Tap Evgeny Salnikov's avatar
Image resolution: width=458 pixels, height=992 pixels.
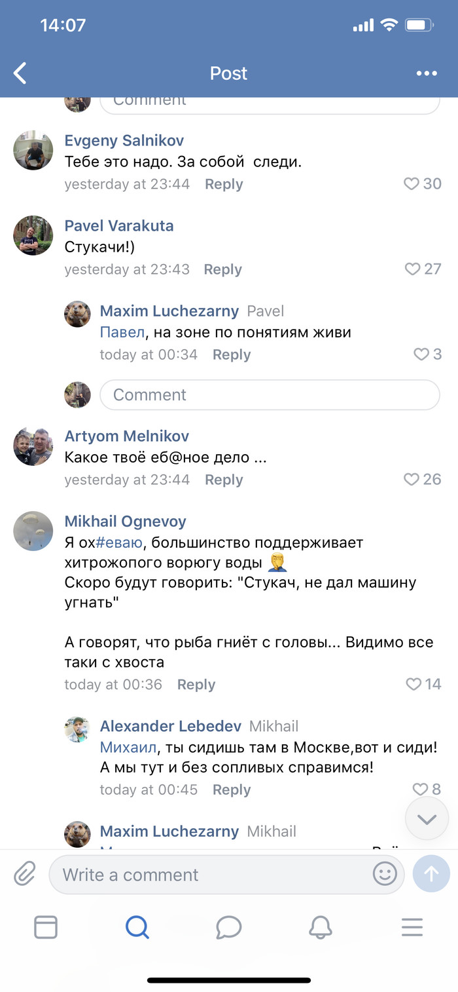(33, 150)
